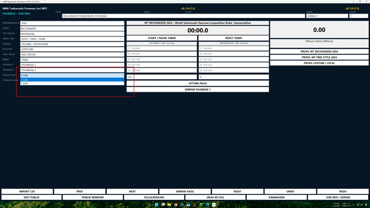370x208 pixels.
Task: Open the MODE dropdown showing RECOGNIZED
Action: pyautogui.click(x=72, y=29)
